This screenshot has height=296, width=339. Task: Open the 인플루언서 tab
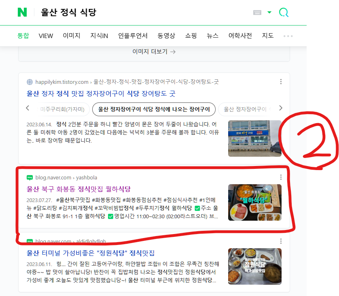(x=133, y=36)
